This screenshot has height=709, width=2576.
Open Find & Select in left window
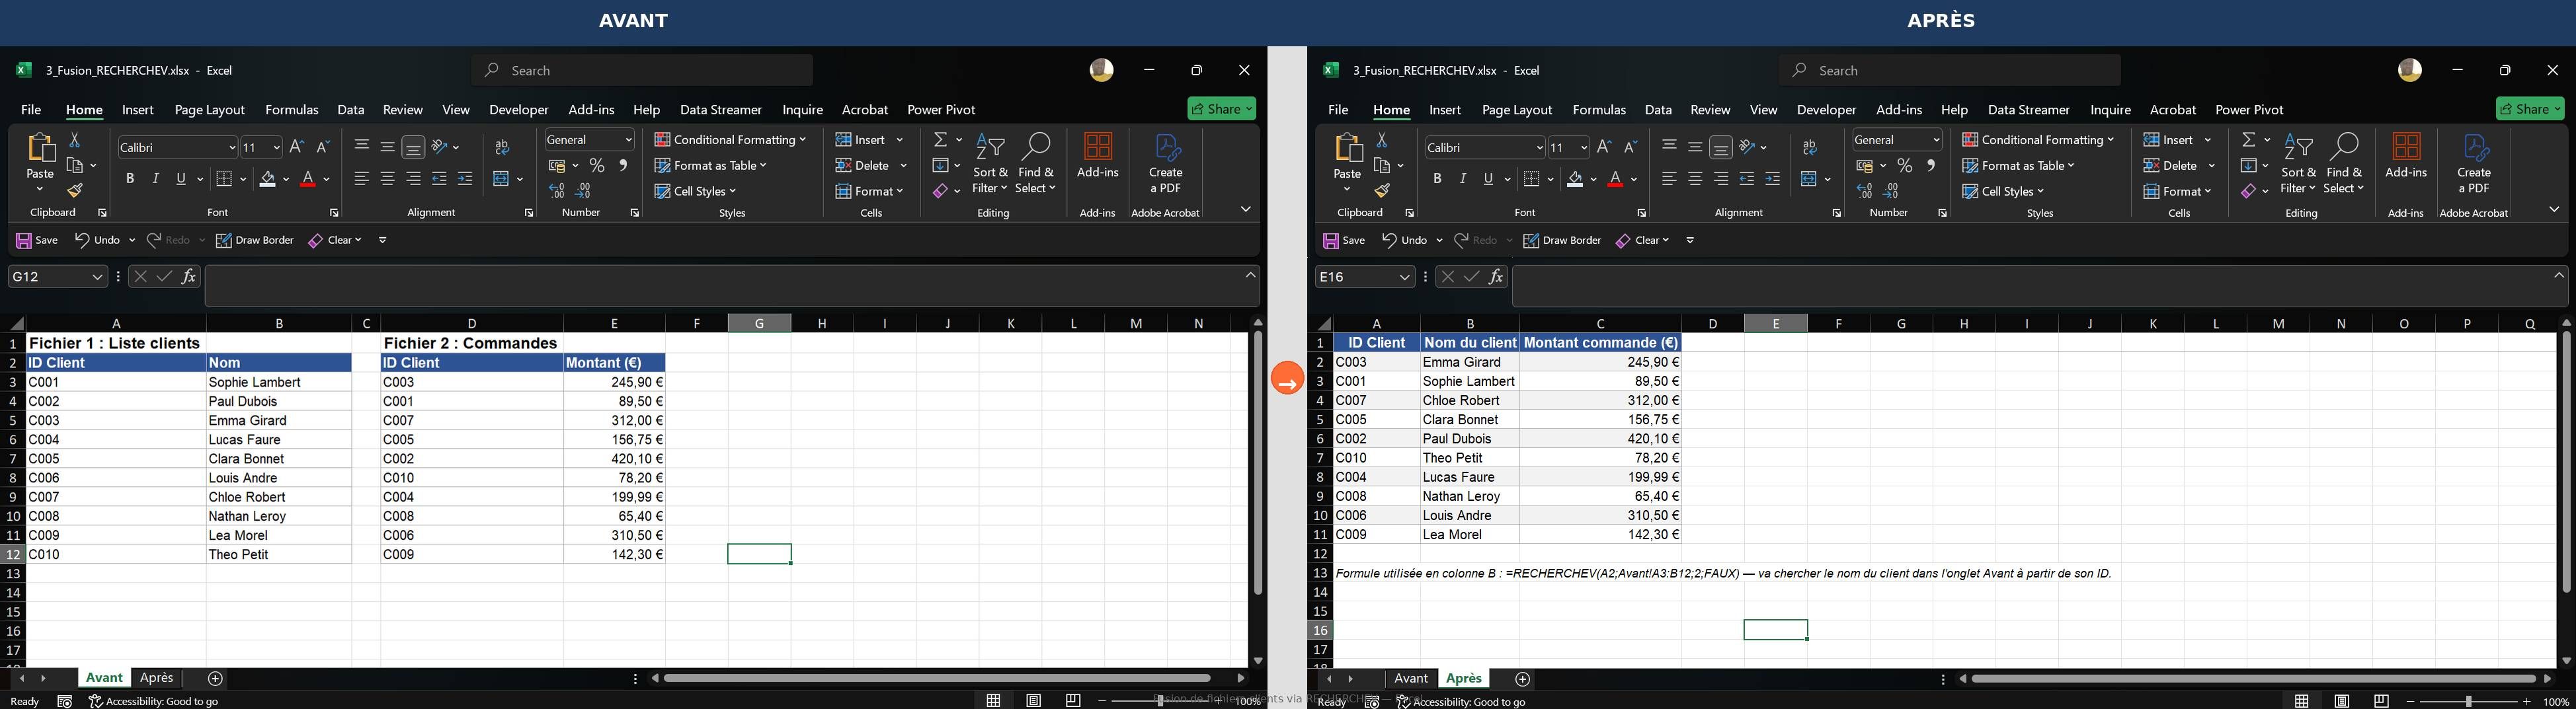point(1035,164)
